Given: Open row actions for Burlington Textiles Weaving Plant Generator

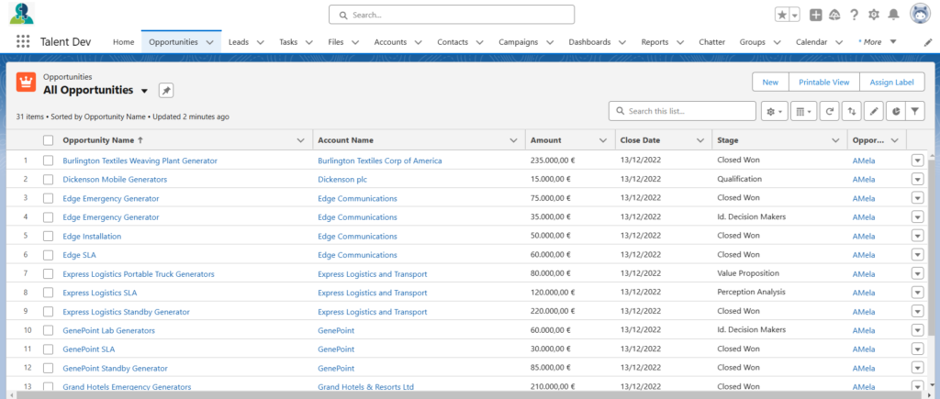Looking at the screenshot, I should [917, 161].
